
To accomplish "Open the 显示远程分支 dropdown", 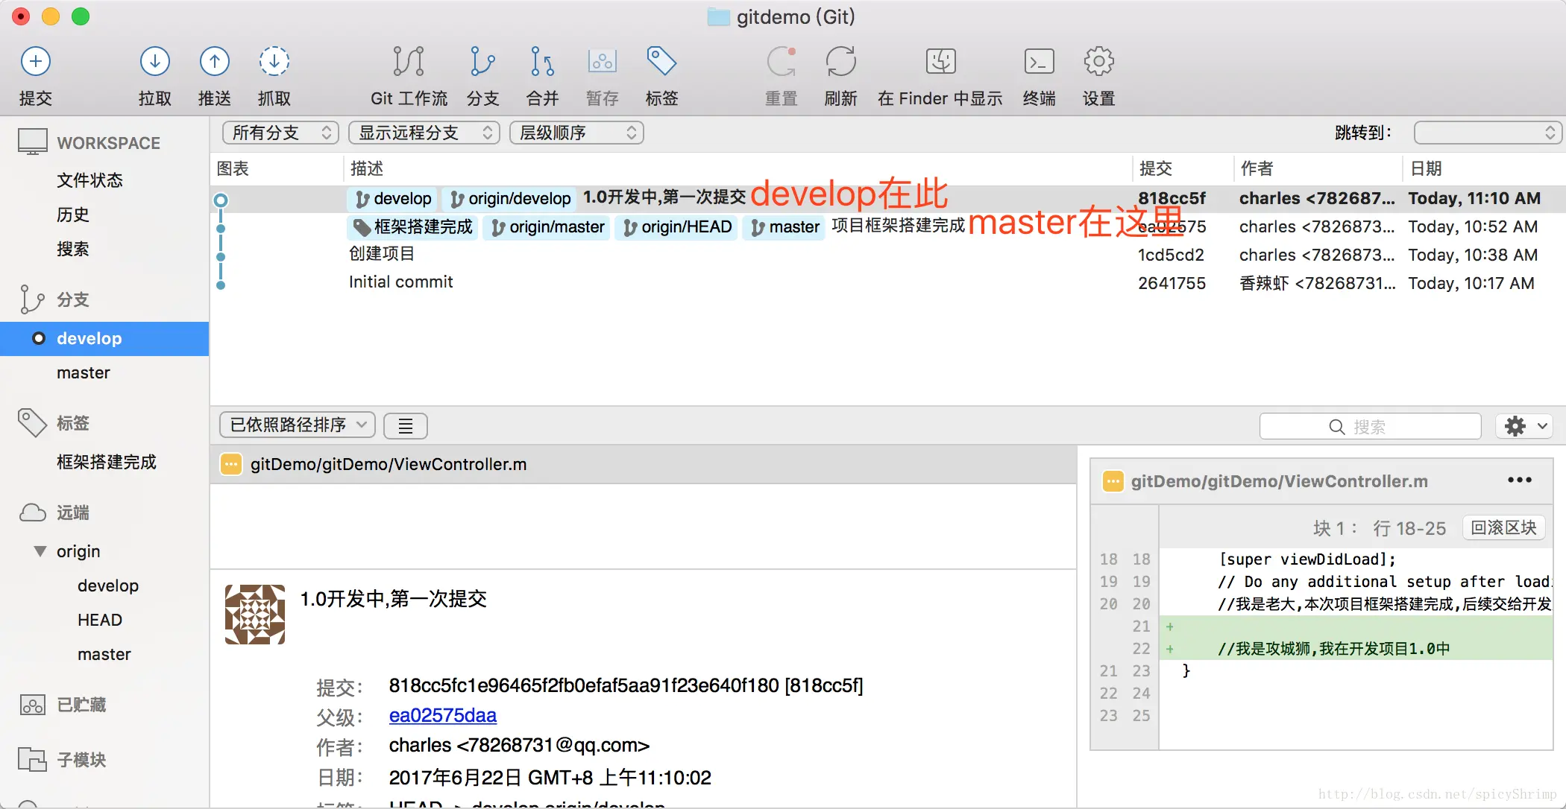I will tap(424, 133).
